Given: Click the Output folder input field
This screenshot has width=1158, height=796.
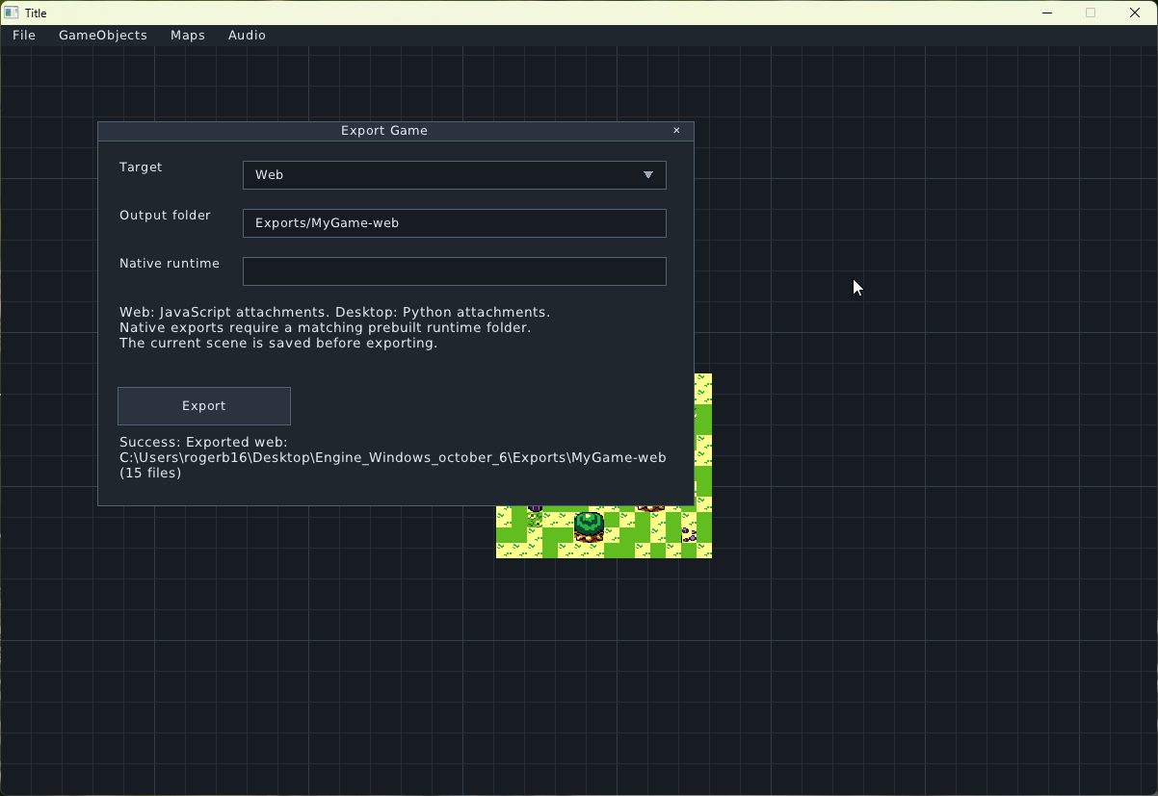Looking at the screenshot, I should coord(454,223).
